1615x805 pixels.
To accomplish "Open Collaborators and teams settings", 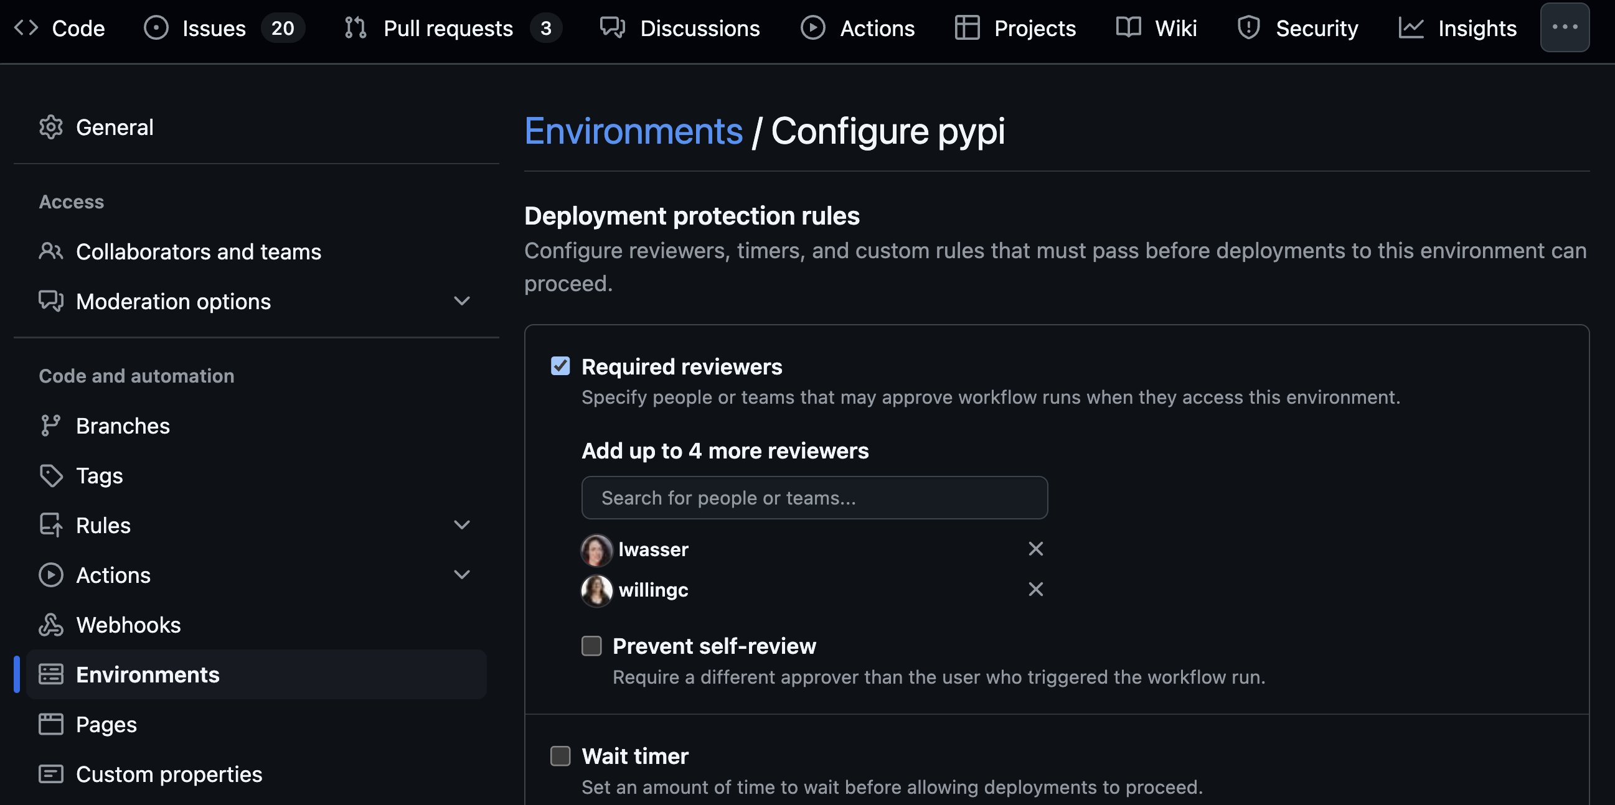I will [257, 251].
